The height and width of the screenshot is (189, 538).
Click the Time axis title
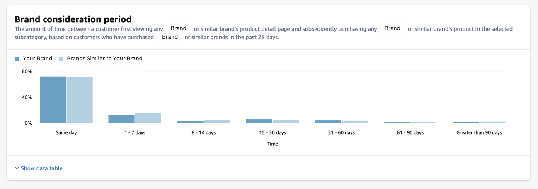tap(272, 144)
